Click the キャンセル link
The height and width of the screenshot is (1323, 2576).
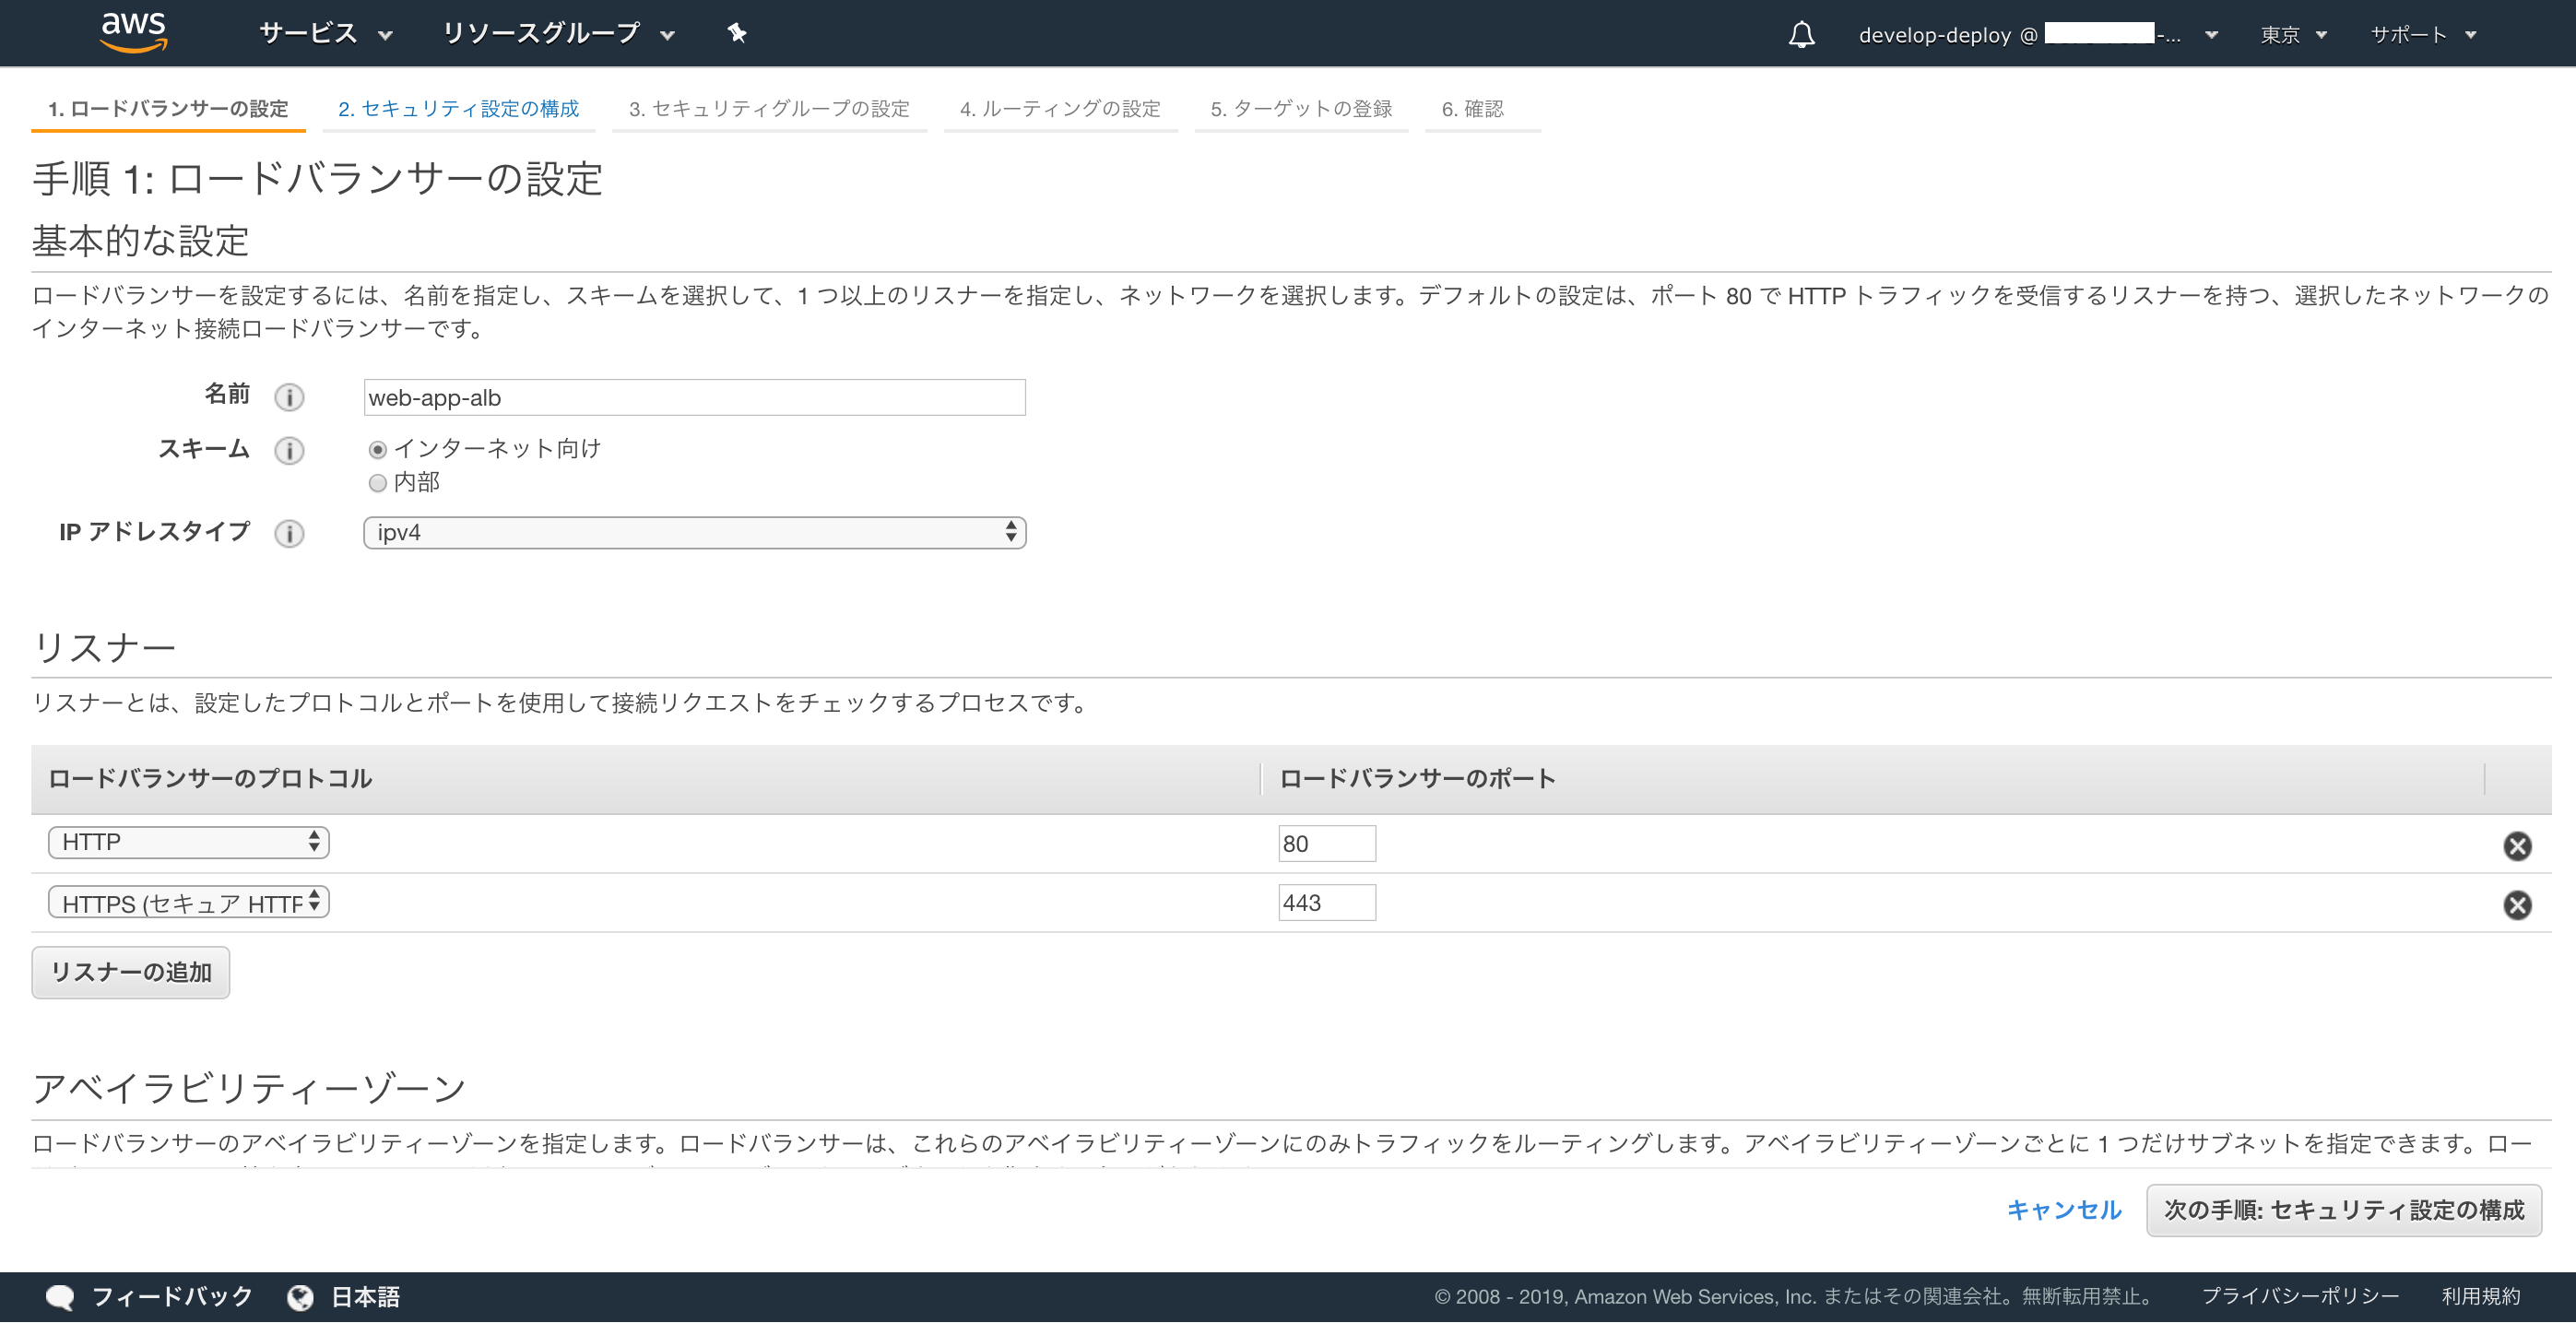[2064, 1210]
